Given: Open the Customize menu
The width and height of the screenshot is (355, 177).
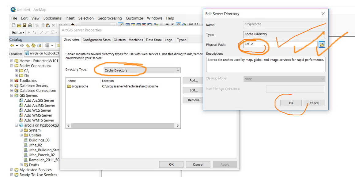Looking at the screenshot, I should [134, 18].
